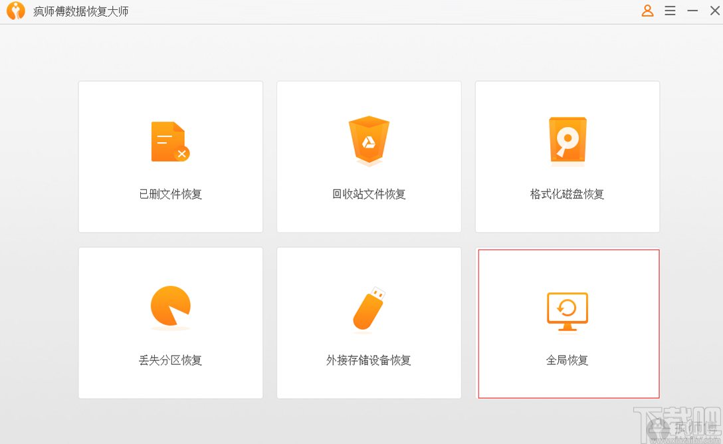Select the 格式化磁盘恢复 label
723x444 pixels.
(567, 194)
